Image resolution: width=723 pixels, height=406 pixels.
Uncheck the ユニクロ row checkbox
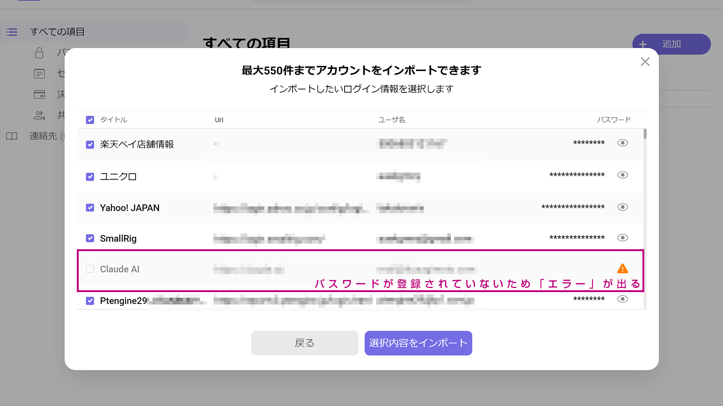[90, 177]
